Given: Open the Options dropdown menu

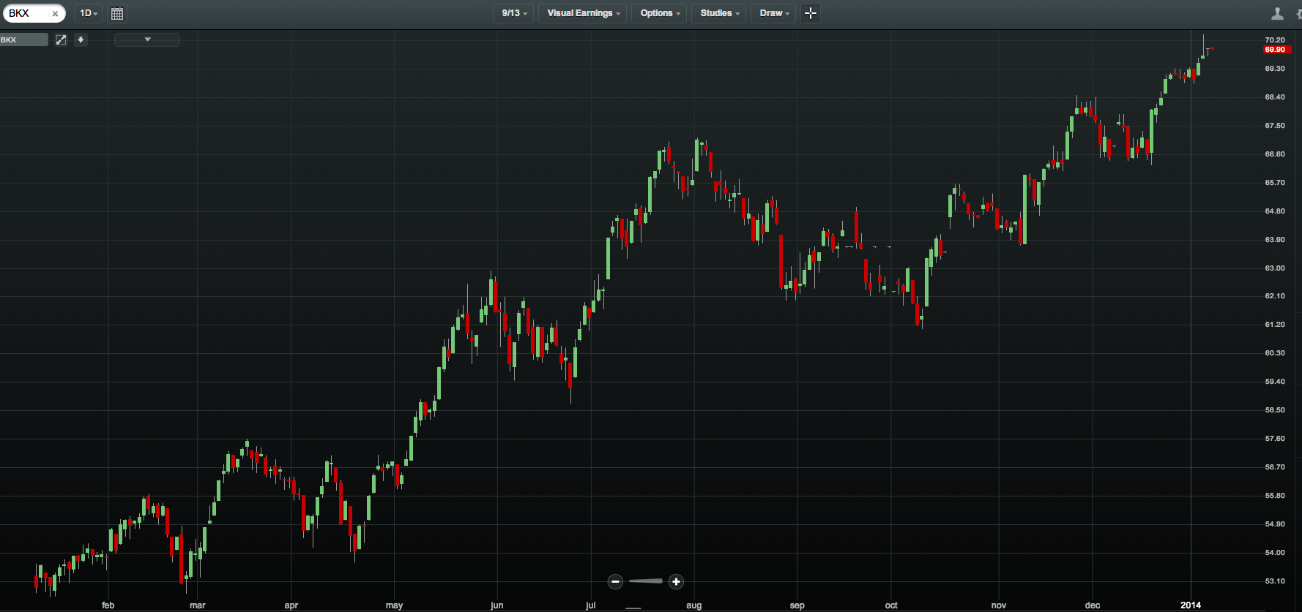Looking at the screenshot, I should click(660, 13).
